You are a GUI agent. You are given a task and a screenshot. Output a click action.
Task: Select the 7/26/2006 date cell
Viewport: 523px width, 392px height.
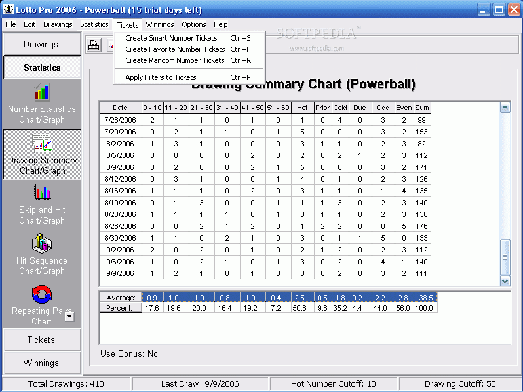coord(121,120)
